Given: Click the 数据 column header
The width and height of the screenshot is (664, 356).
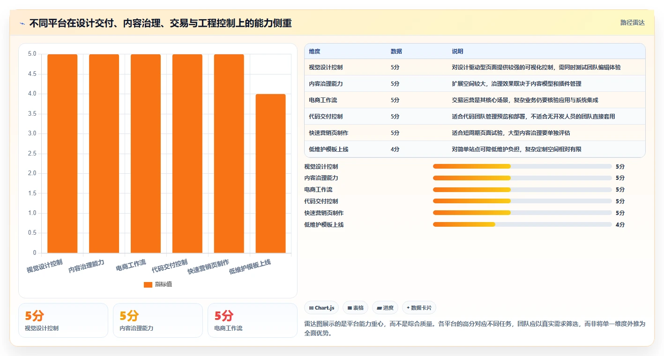Looking at the screenshot, I should tap(396, 51).
